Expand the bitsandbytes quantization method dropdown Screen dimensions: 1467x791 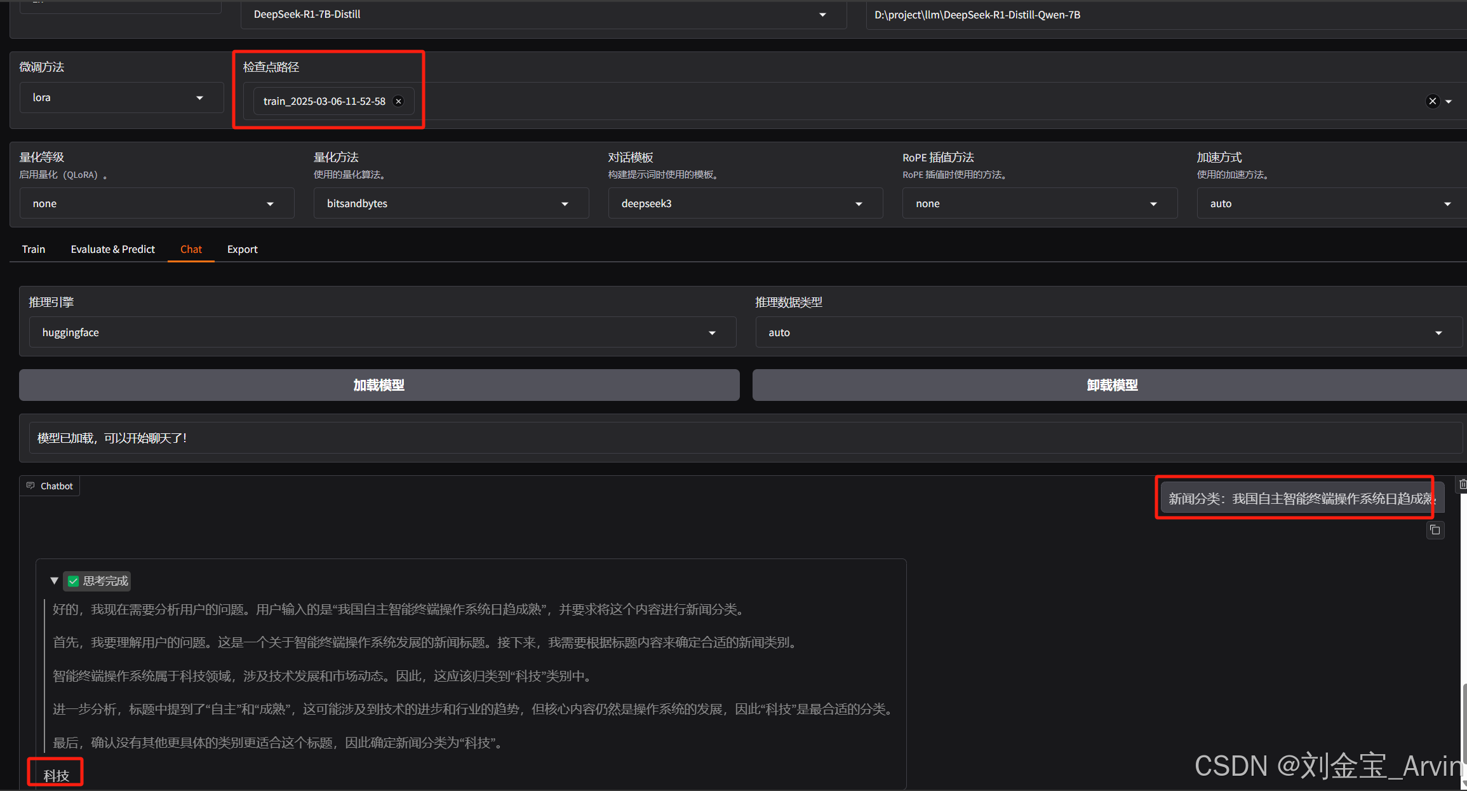click(x=450, y=204)
